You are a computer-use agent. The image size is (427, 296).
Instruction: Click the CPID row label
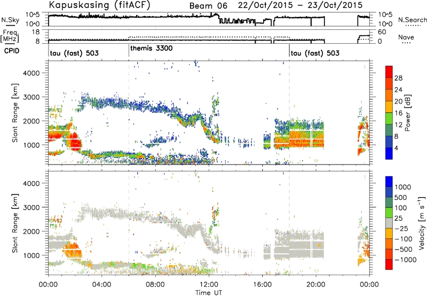pyautogui.click(x=12, y=51)
